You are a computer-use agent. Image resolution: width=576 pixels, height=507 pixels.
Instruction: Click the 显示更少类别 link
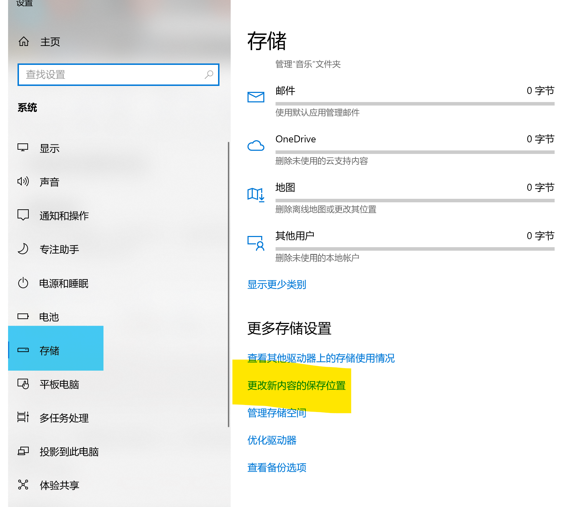277,284
